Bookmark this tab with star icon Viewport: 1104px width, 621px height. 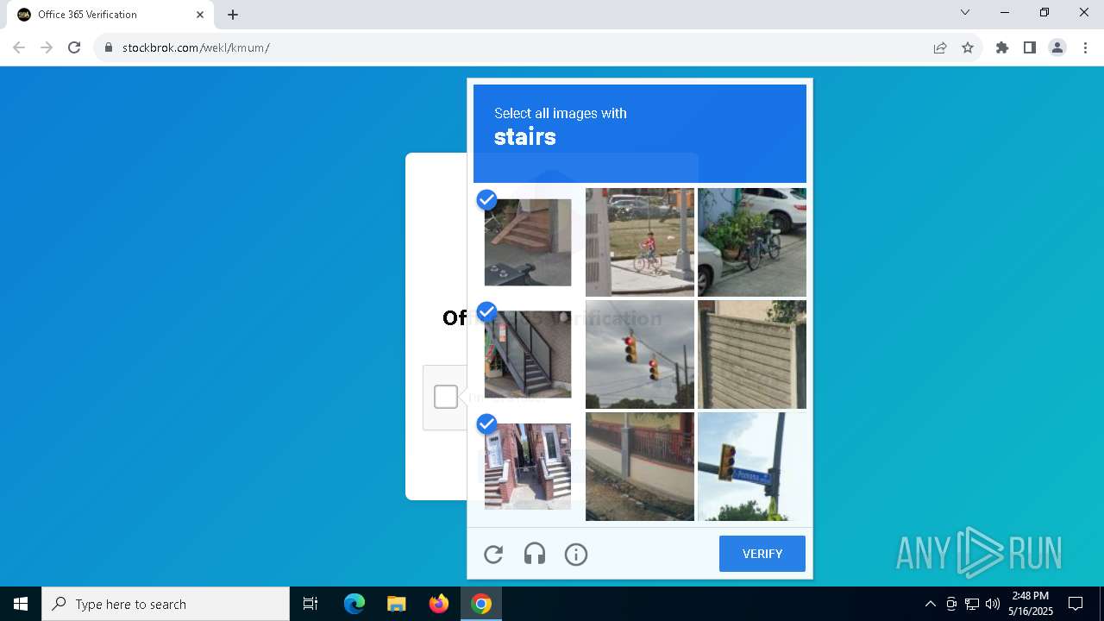968,47
